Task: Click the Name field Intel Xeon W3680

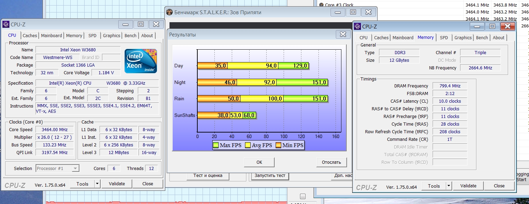Action: tap(78, 50)
